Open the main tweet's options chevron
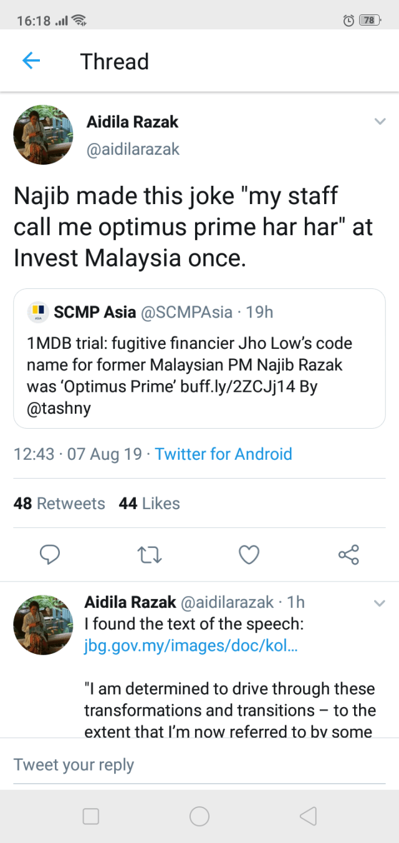 pyautogui.click(x=380, y=122)
